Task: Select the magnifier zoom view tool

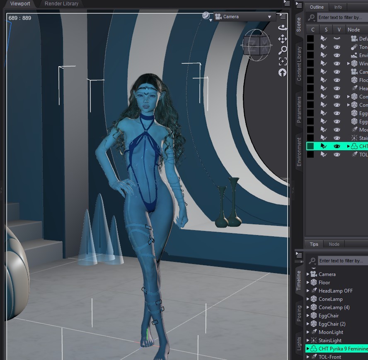Action: click(283, 50)
